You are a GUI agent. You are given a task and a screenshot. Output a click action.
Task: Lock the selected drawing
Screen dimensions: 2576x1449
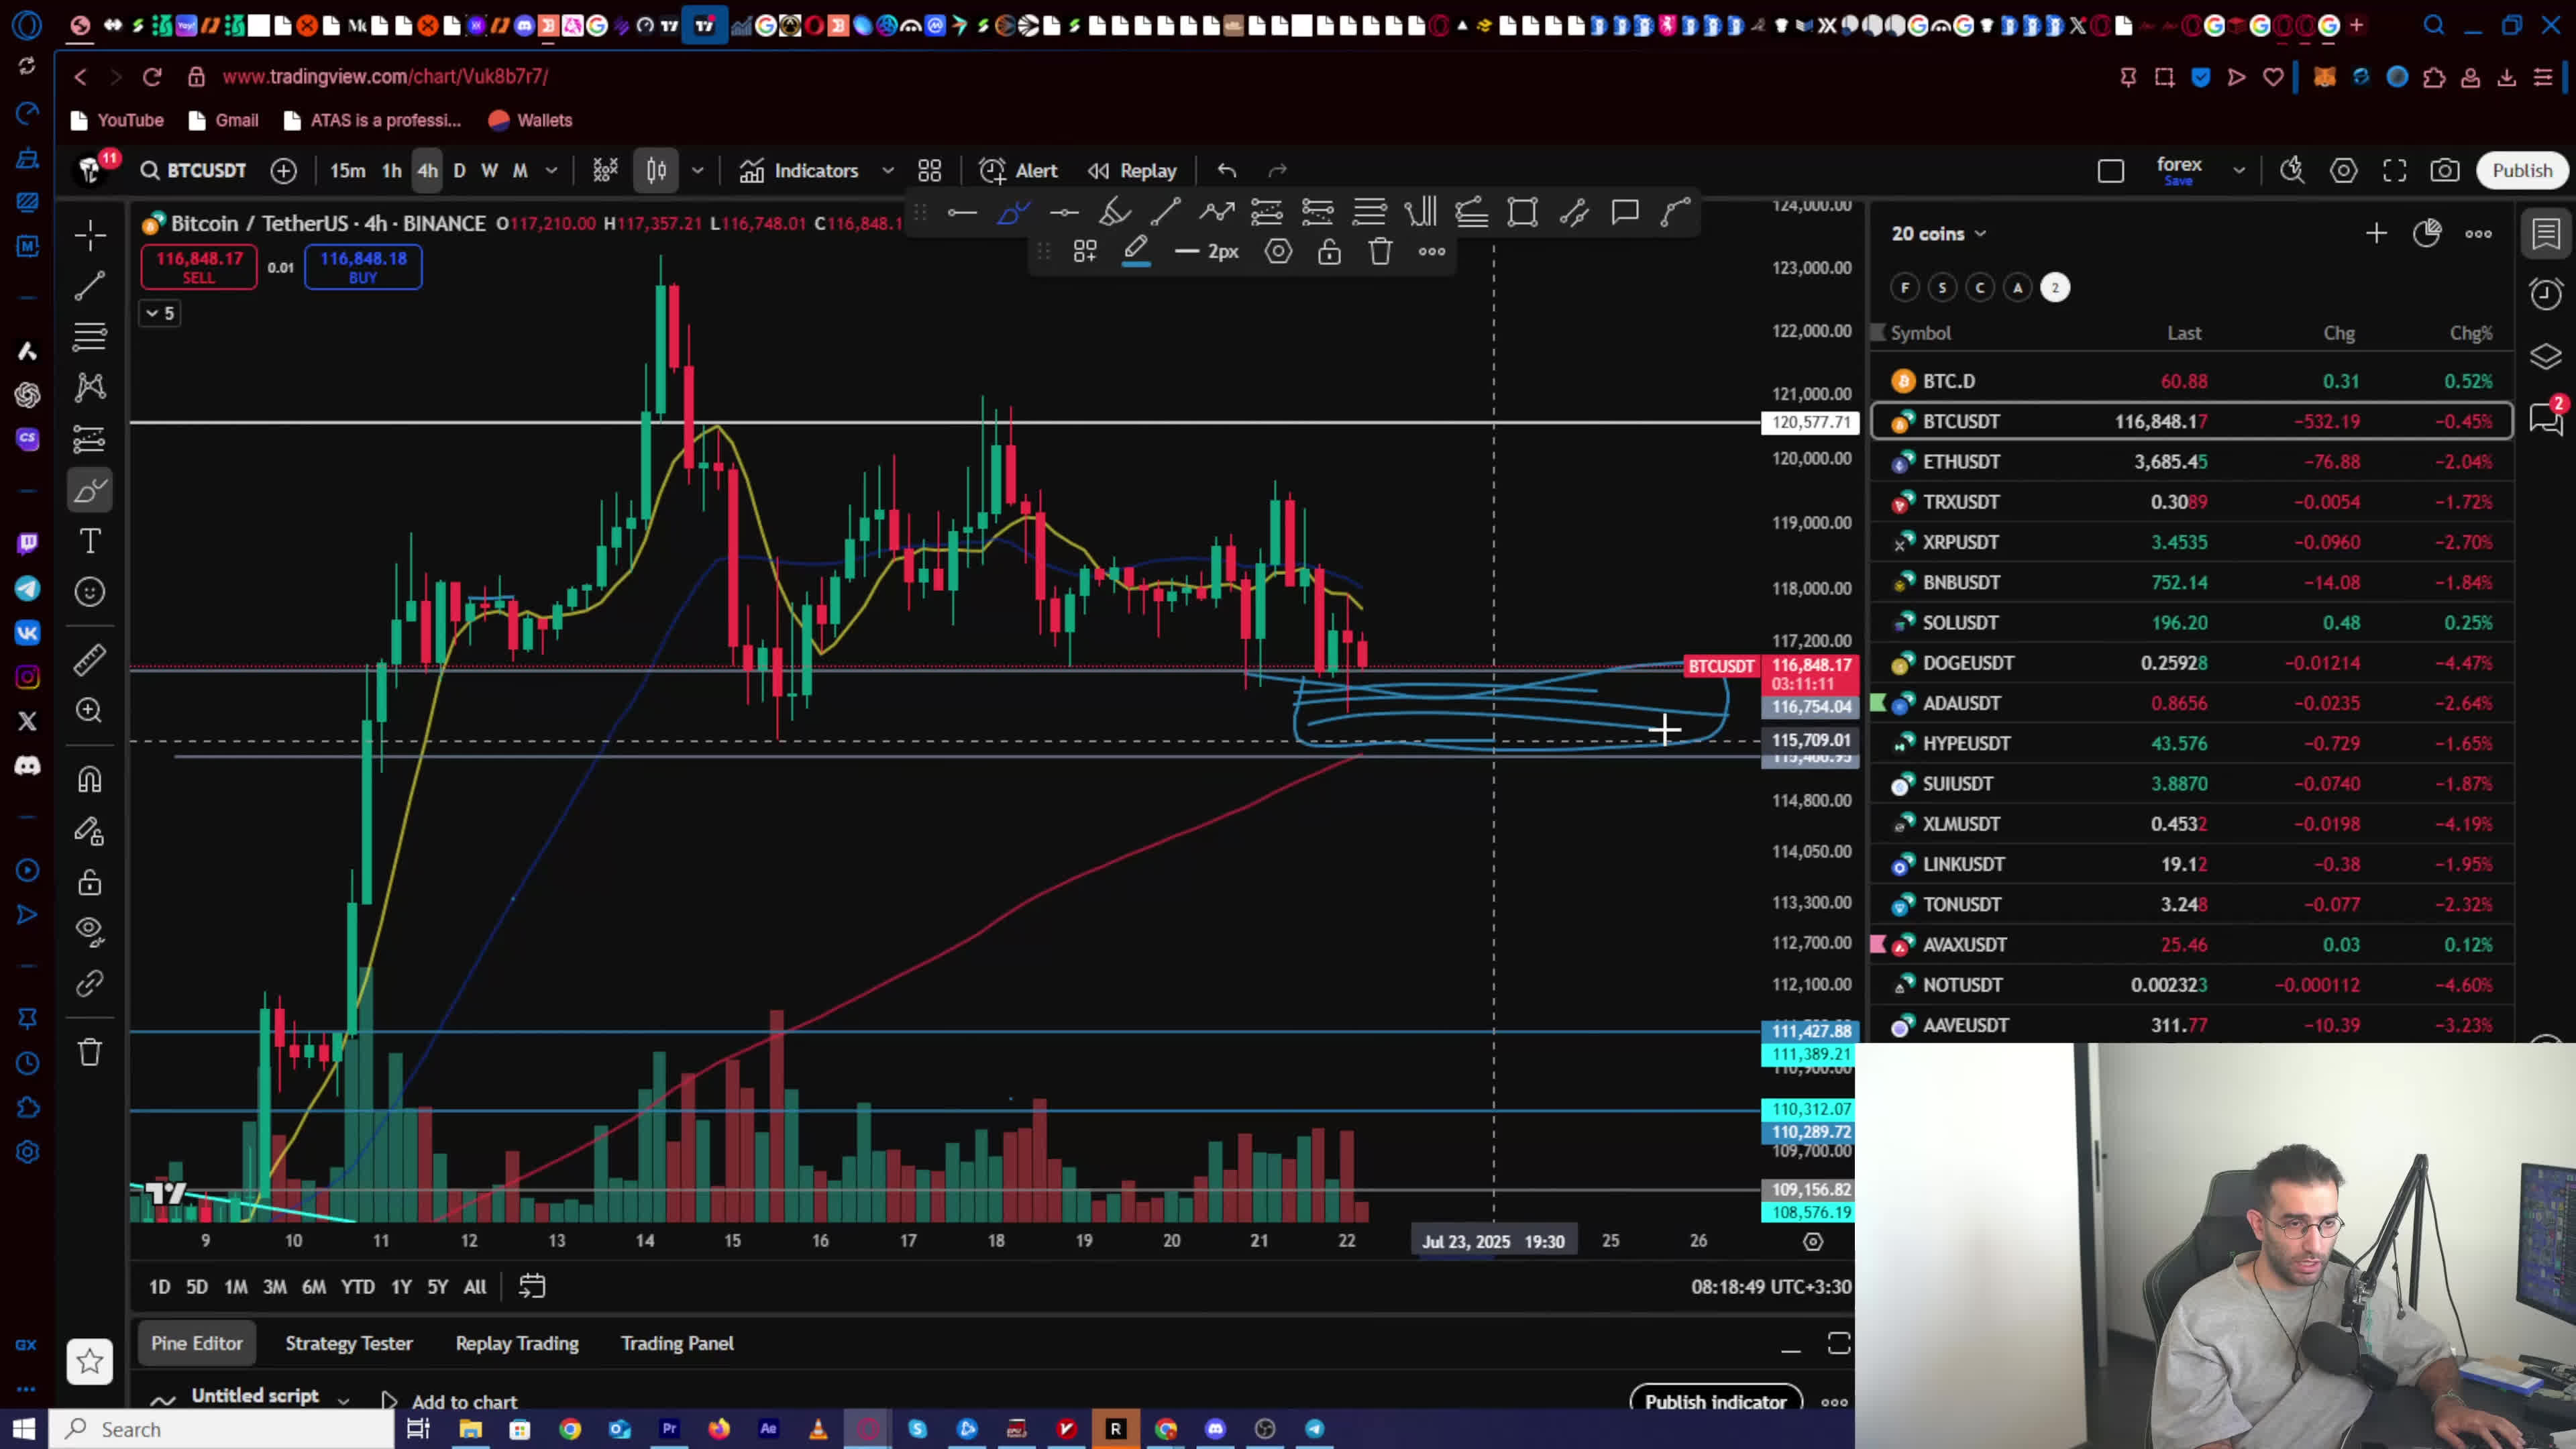coord(1329,252)
